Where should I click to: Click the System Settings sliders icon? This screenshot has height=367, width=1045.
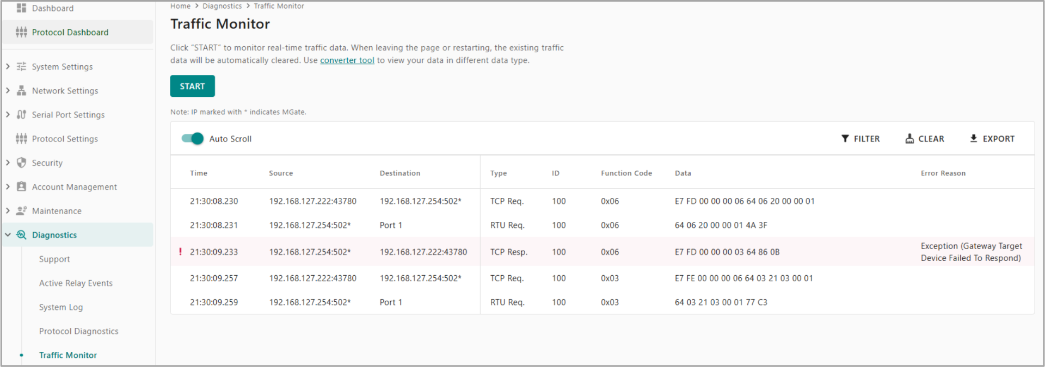(x=21, y=66)
